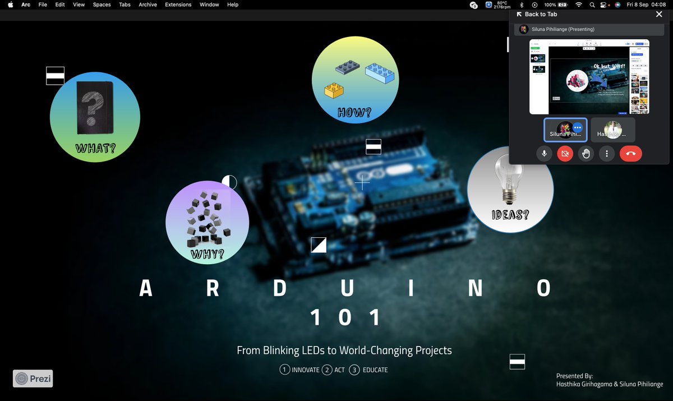Open the blue three-dot menu on Siluna's tile
Image resolution: width=673 pixels, height=401 pixels.
tap(578, 128)
